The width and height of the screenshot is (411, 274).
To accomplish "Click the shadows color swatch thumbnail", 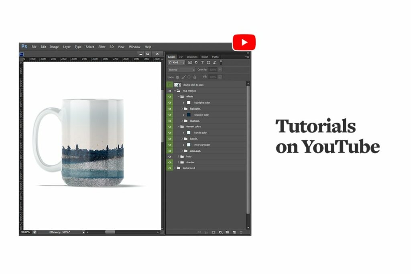I will 189,114.
